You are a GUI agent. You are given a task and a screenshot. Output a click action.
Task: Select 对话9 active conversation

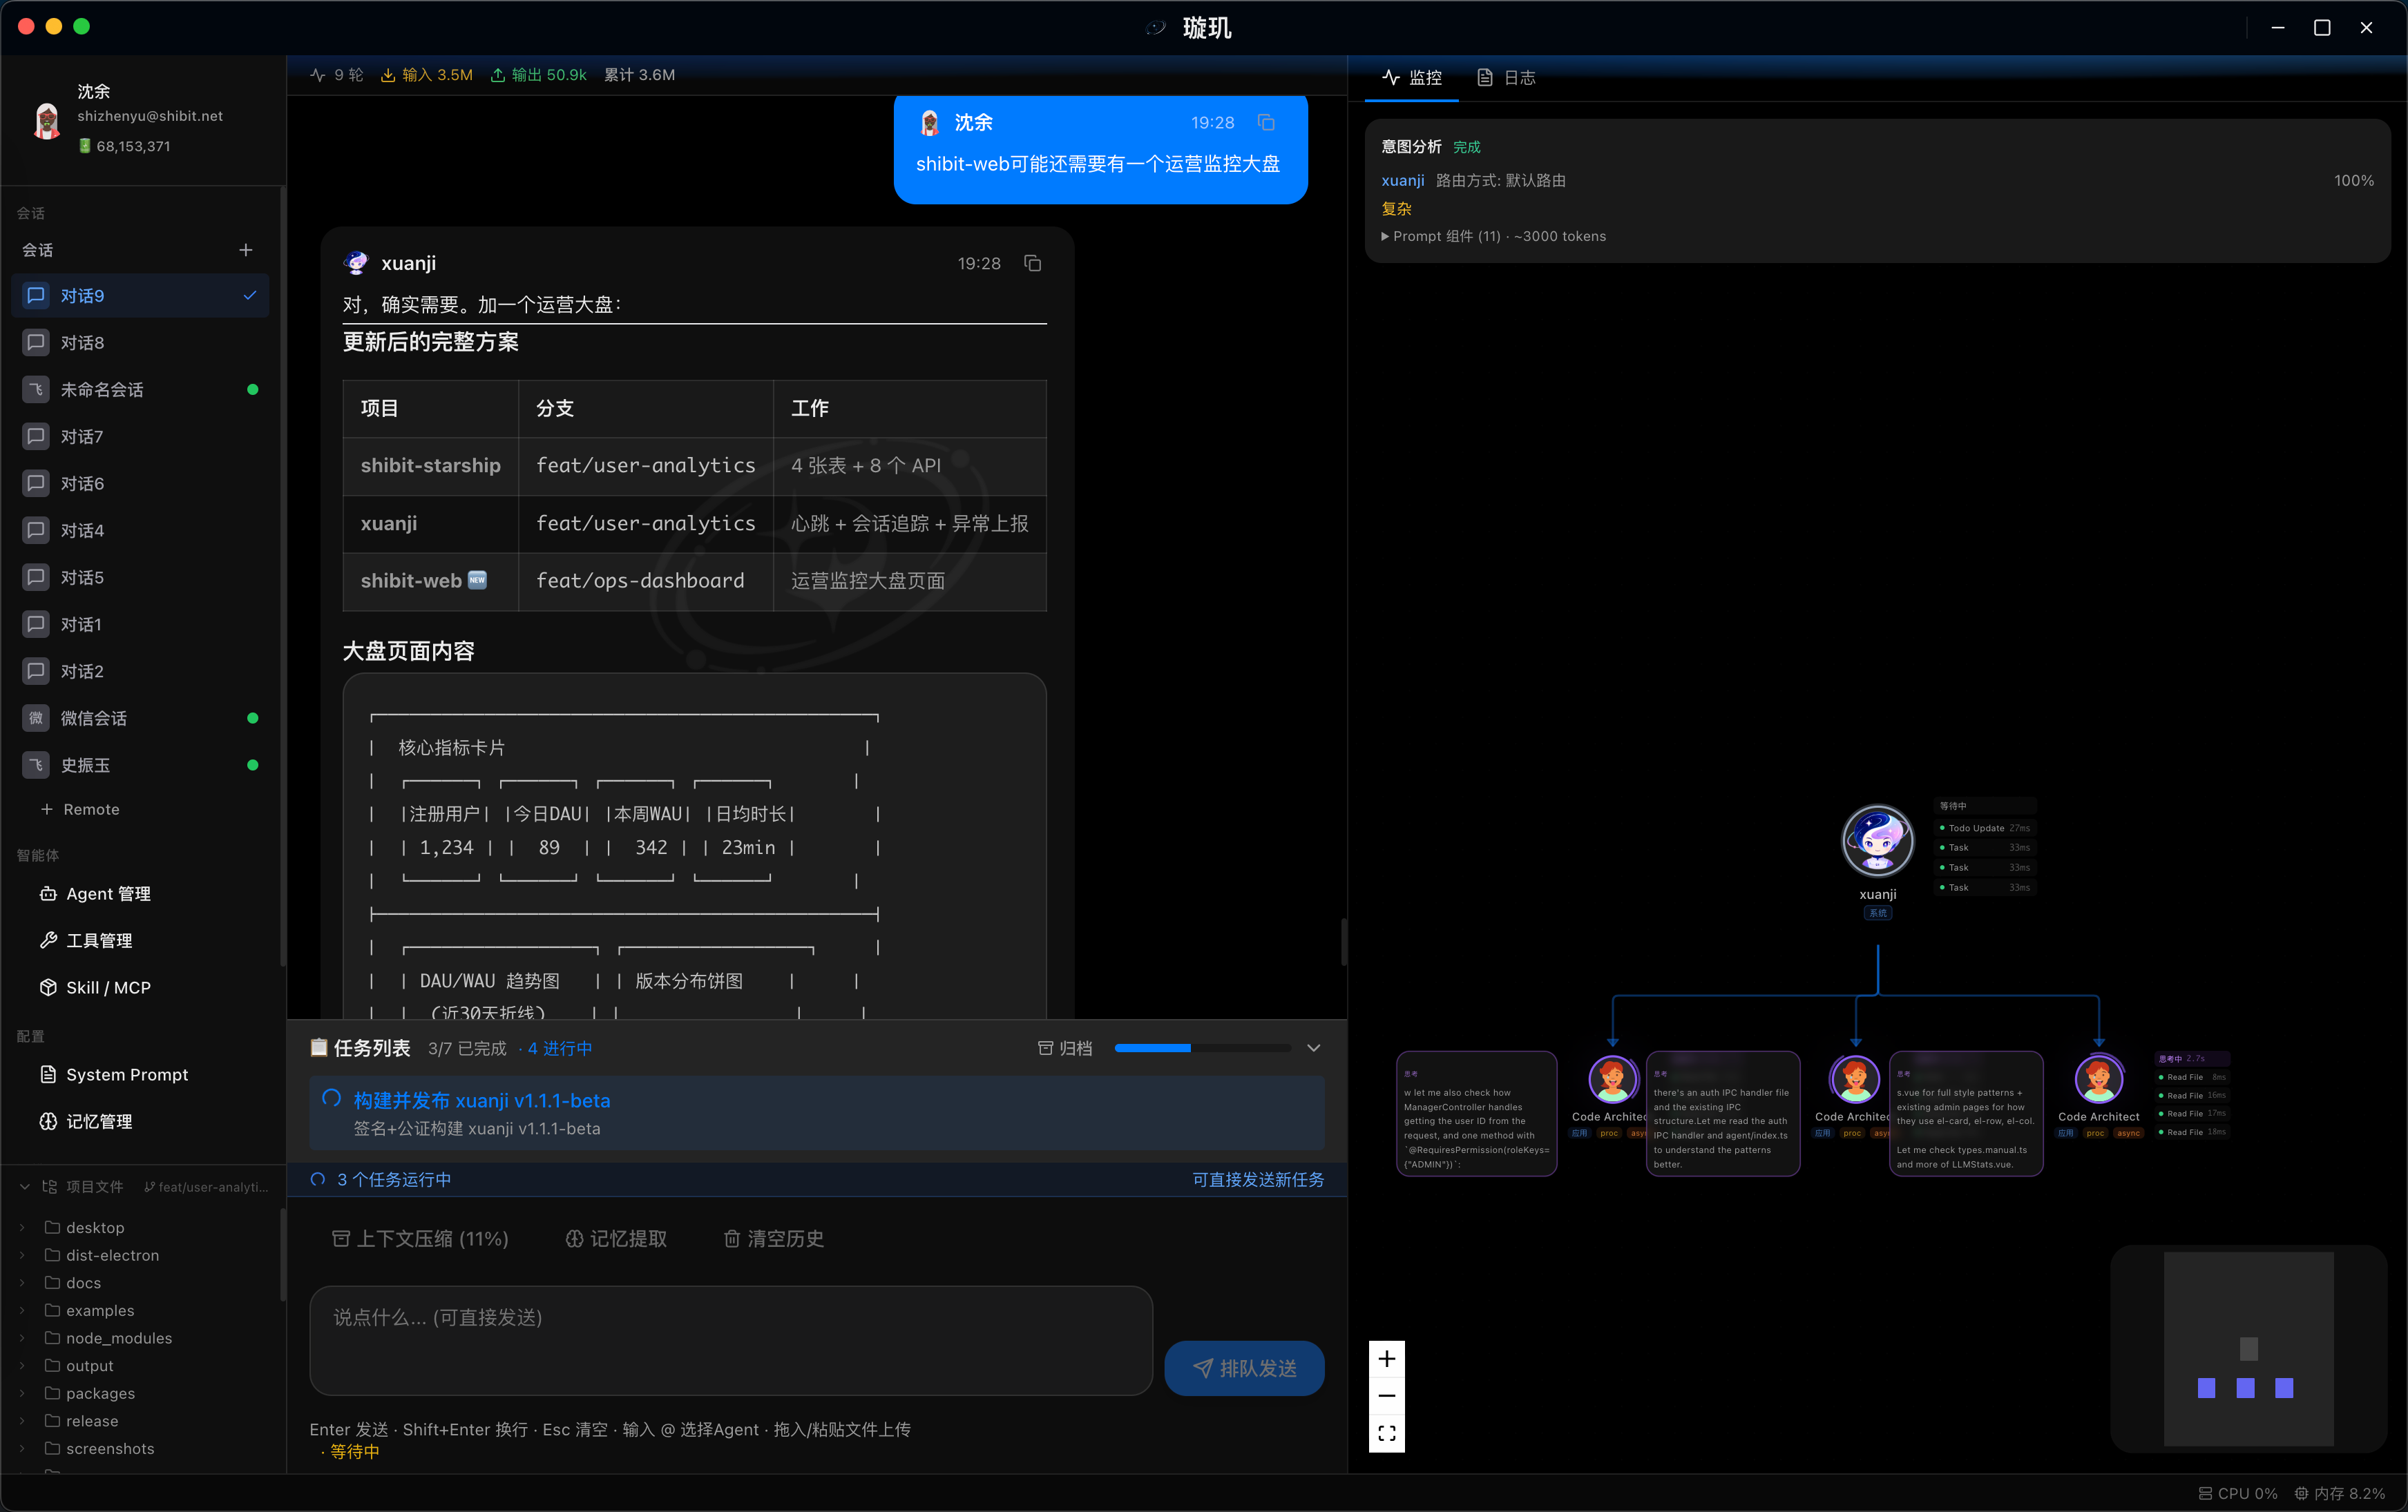(141, 295)
